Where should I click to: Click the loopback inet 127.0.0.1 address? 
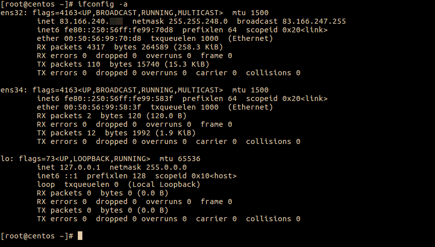pos(80,167)
